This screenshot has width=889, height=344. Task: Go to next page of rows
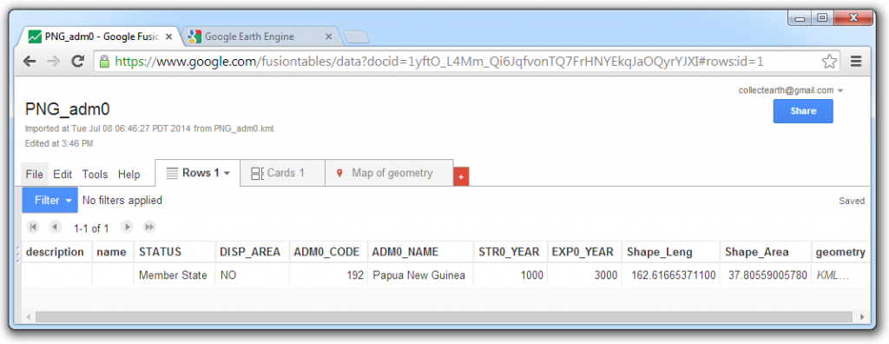(128, 227)
